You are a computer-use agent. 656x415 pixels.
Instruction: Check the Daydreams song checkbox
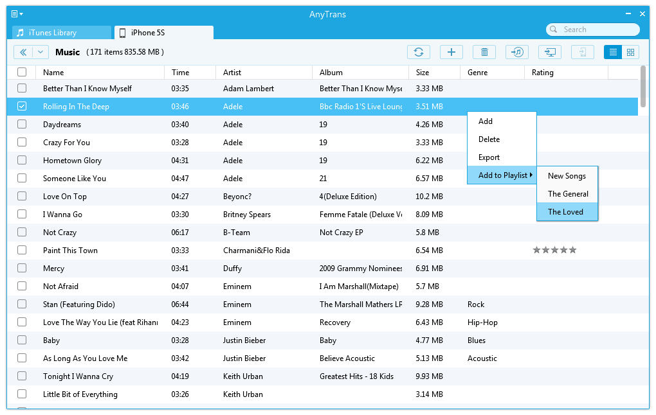coord(22,124)
